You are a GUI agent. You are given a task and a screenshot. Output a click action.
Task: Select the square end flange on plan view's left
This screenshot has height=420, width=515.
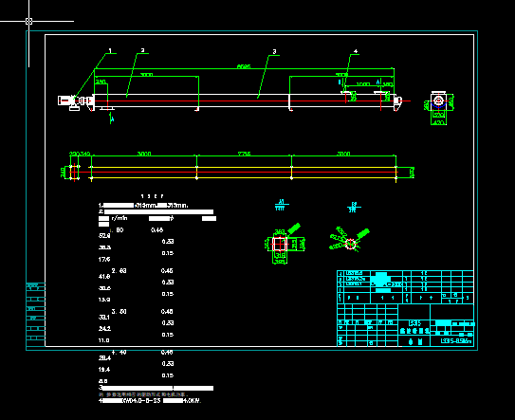click(75, 173)
